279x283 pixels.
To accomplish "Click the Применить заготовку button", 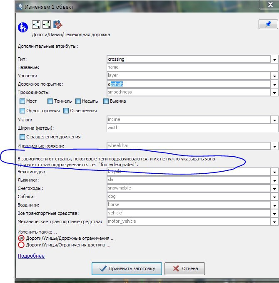I will coord(127,268).
